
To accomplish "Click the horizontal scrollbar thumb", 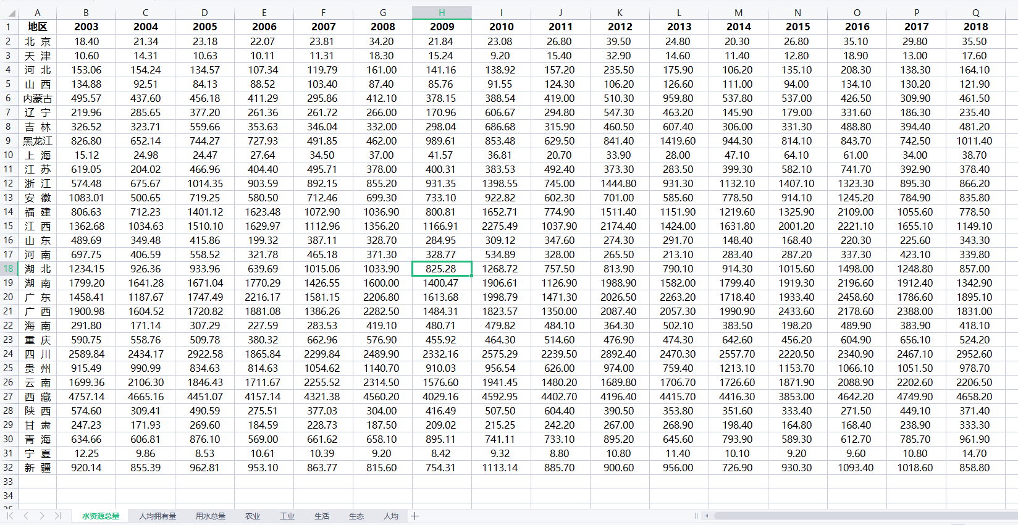I will (x=866, y=516).
